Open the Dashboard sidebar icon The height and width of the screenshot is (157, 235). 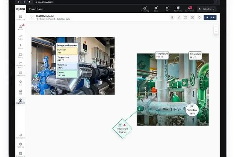[x=21, y=18]
